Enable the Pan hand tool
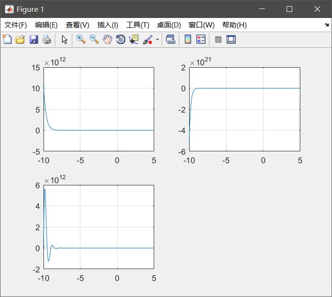332x297 pixels. click(107, 40)
